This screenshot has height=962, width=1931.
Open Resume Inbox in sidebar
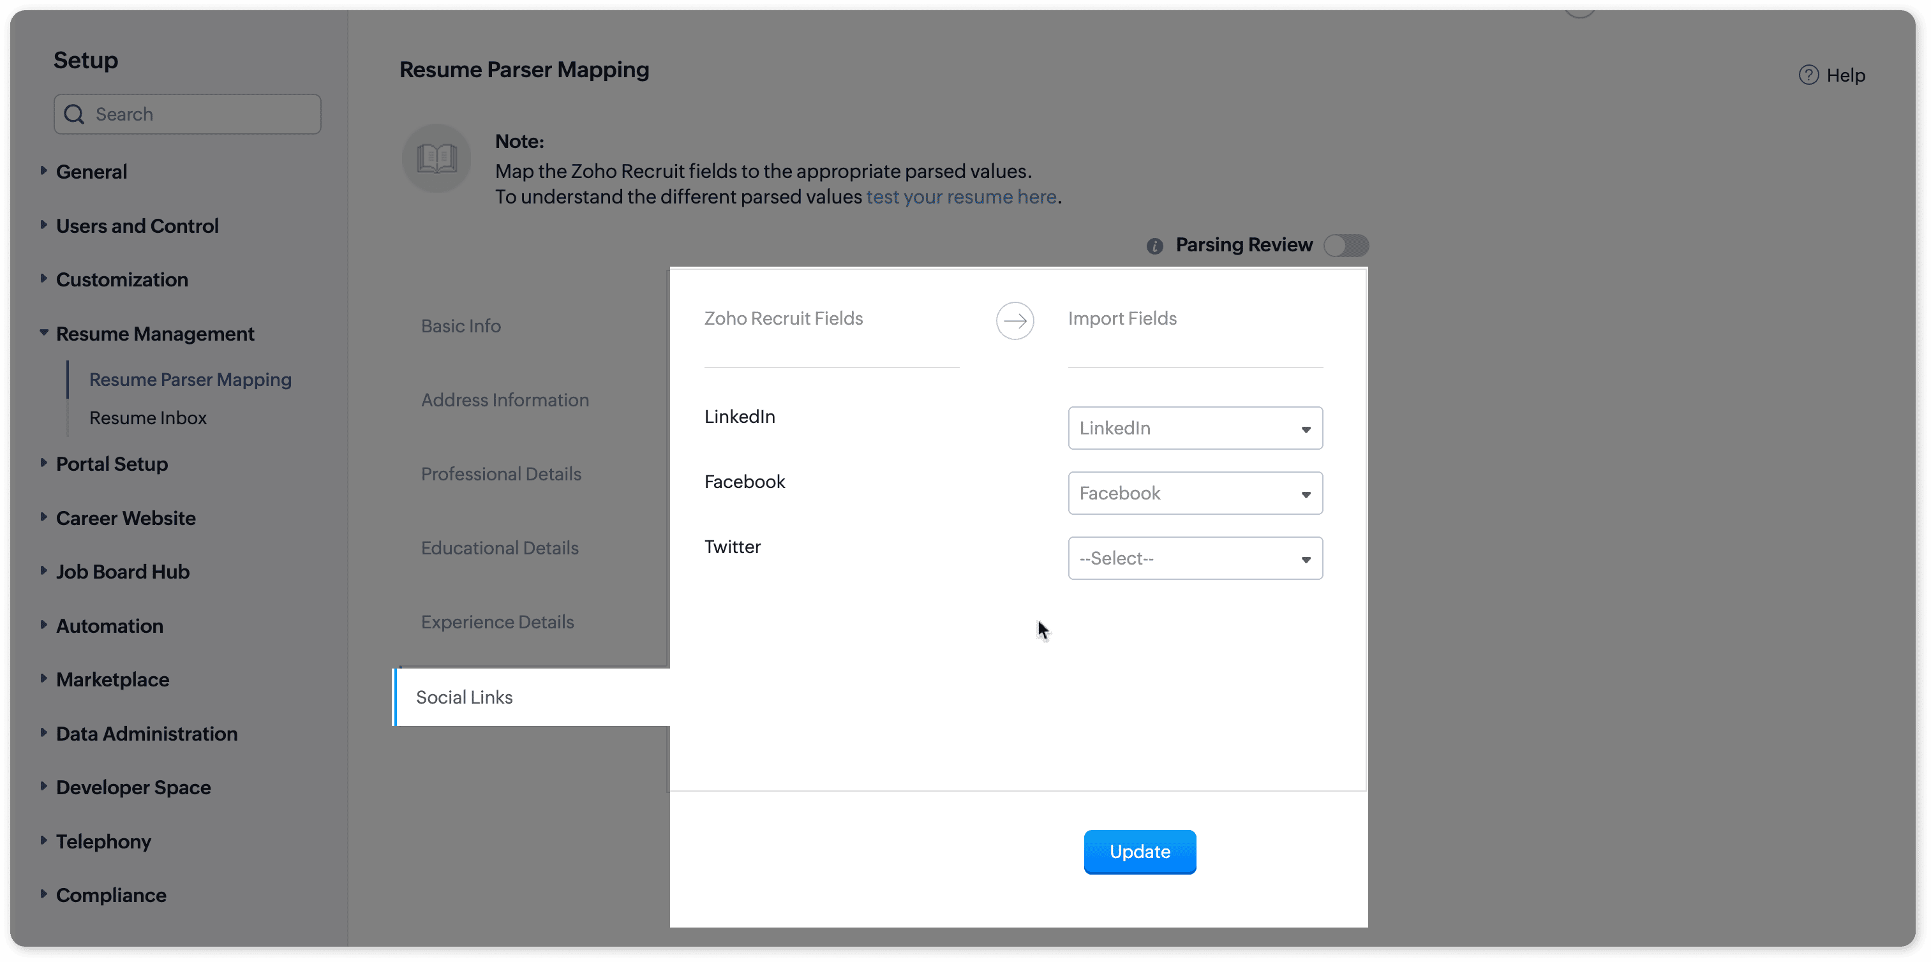(x=147, y=418)
